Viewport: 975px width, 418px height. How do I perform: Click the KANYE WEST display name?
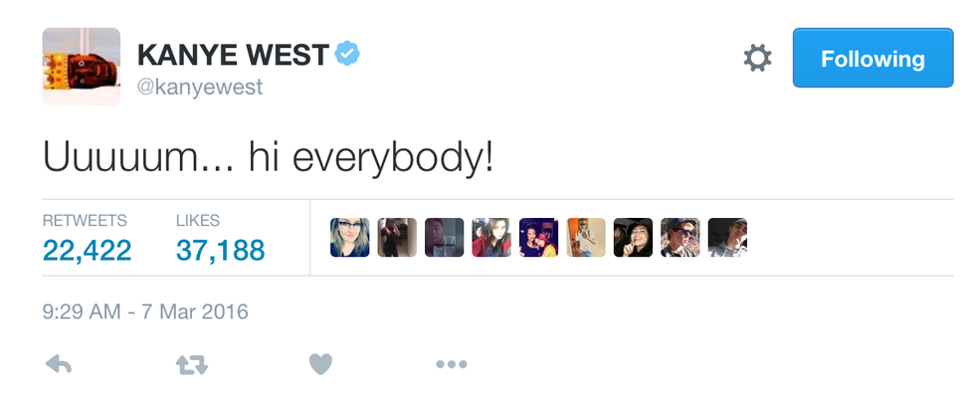tap(233, 55)
